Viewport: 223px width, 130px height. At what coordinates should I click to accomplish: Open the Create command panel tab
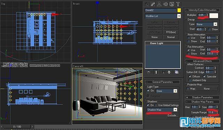tap(147, 4)
